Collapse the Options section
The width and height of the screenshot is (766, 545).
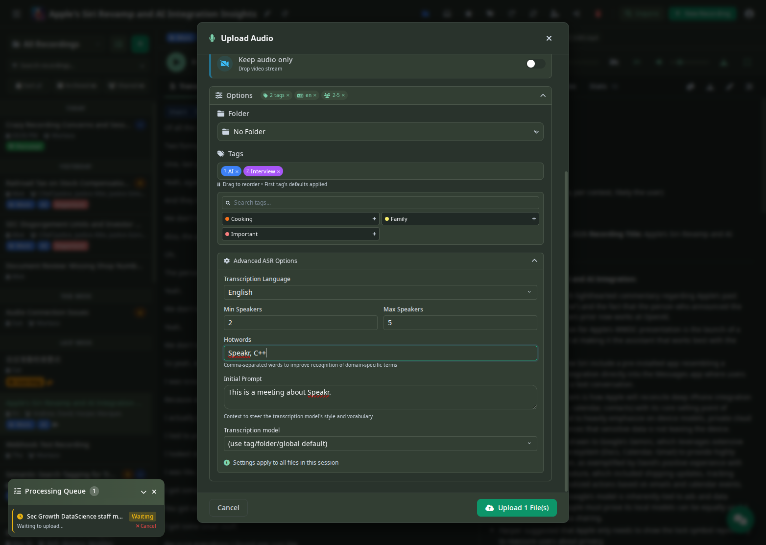tap(543, 95)
